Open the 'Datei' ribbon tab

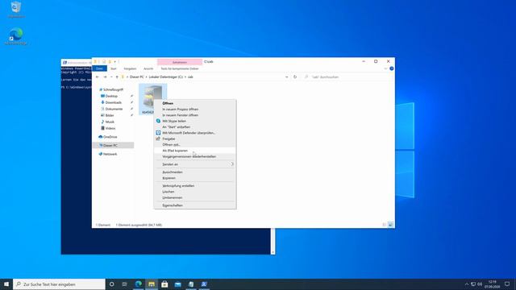99,68
